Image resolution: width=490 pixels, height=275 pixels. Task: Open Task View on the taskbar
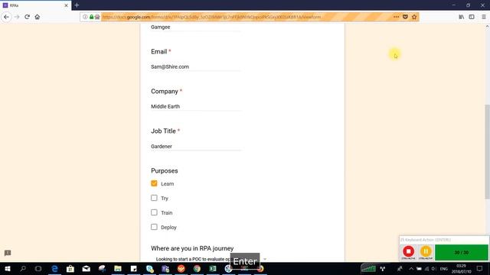click(38, 268)
